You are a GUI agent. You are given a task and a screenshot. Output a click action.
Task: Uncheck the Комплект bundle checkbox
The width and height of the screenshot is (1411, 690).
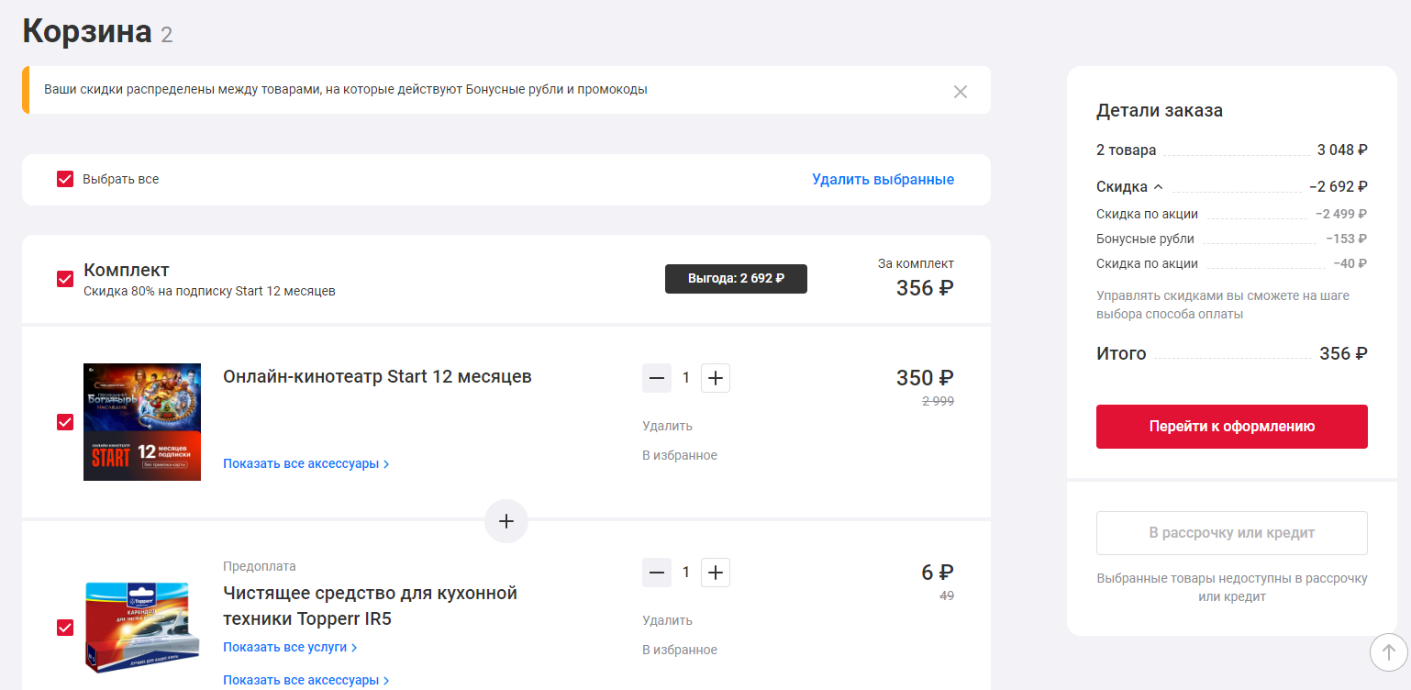click(x=65, y=279)
